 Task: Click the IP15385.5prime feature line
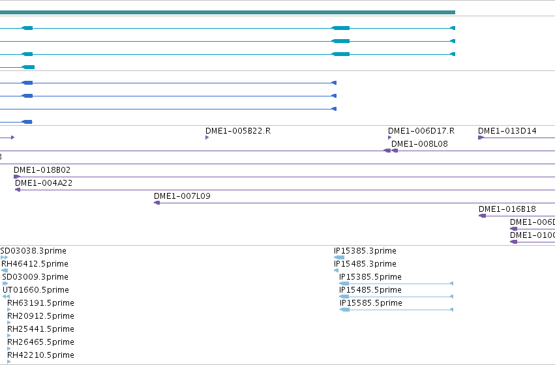pyautogui.click(x=396, y=284)
